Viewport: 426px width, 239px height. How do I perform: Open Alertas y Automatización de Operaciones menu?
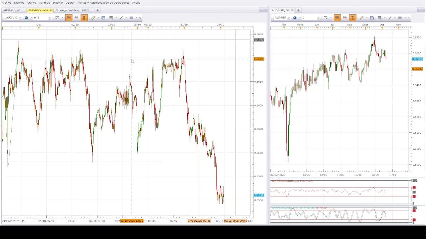click(103, 3)
